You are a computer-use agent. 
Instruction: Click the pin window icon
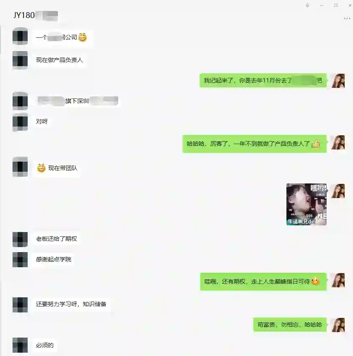pos(307,5)
